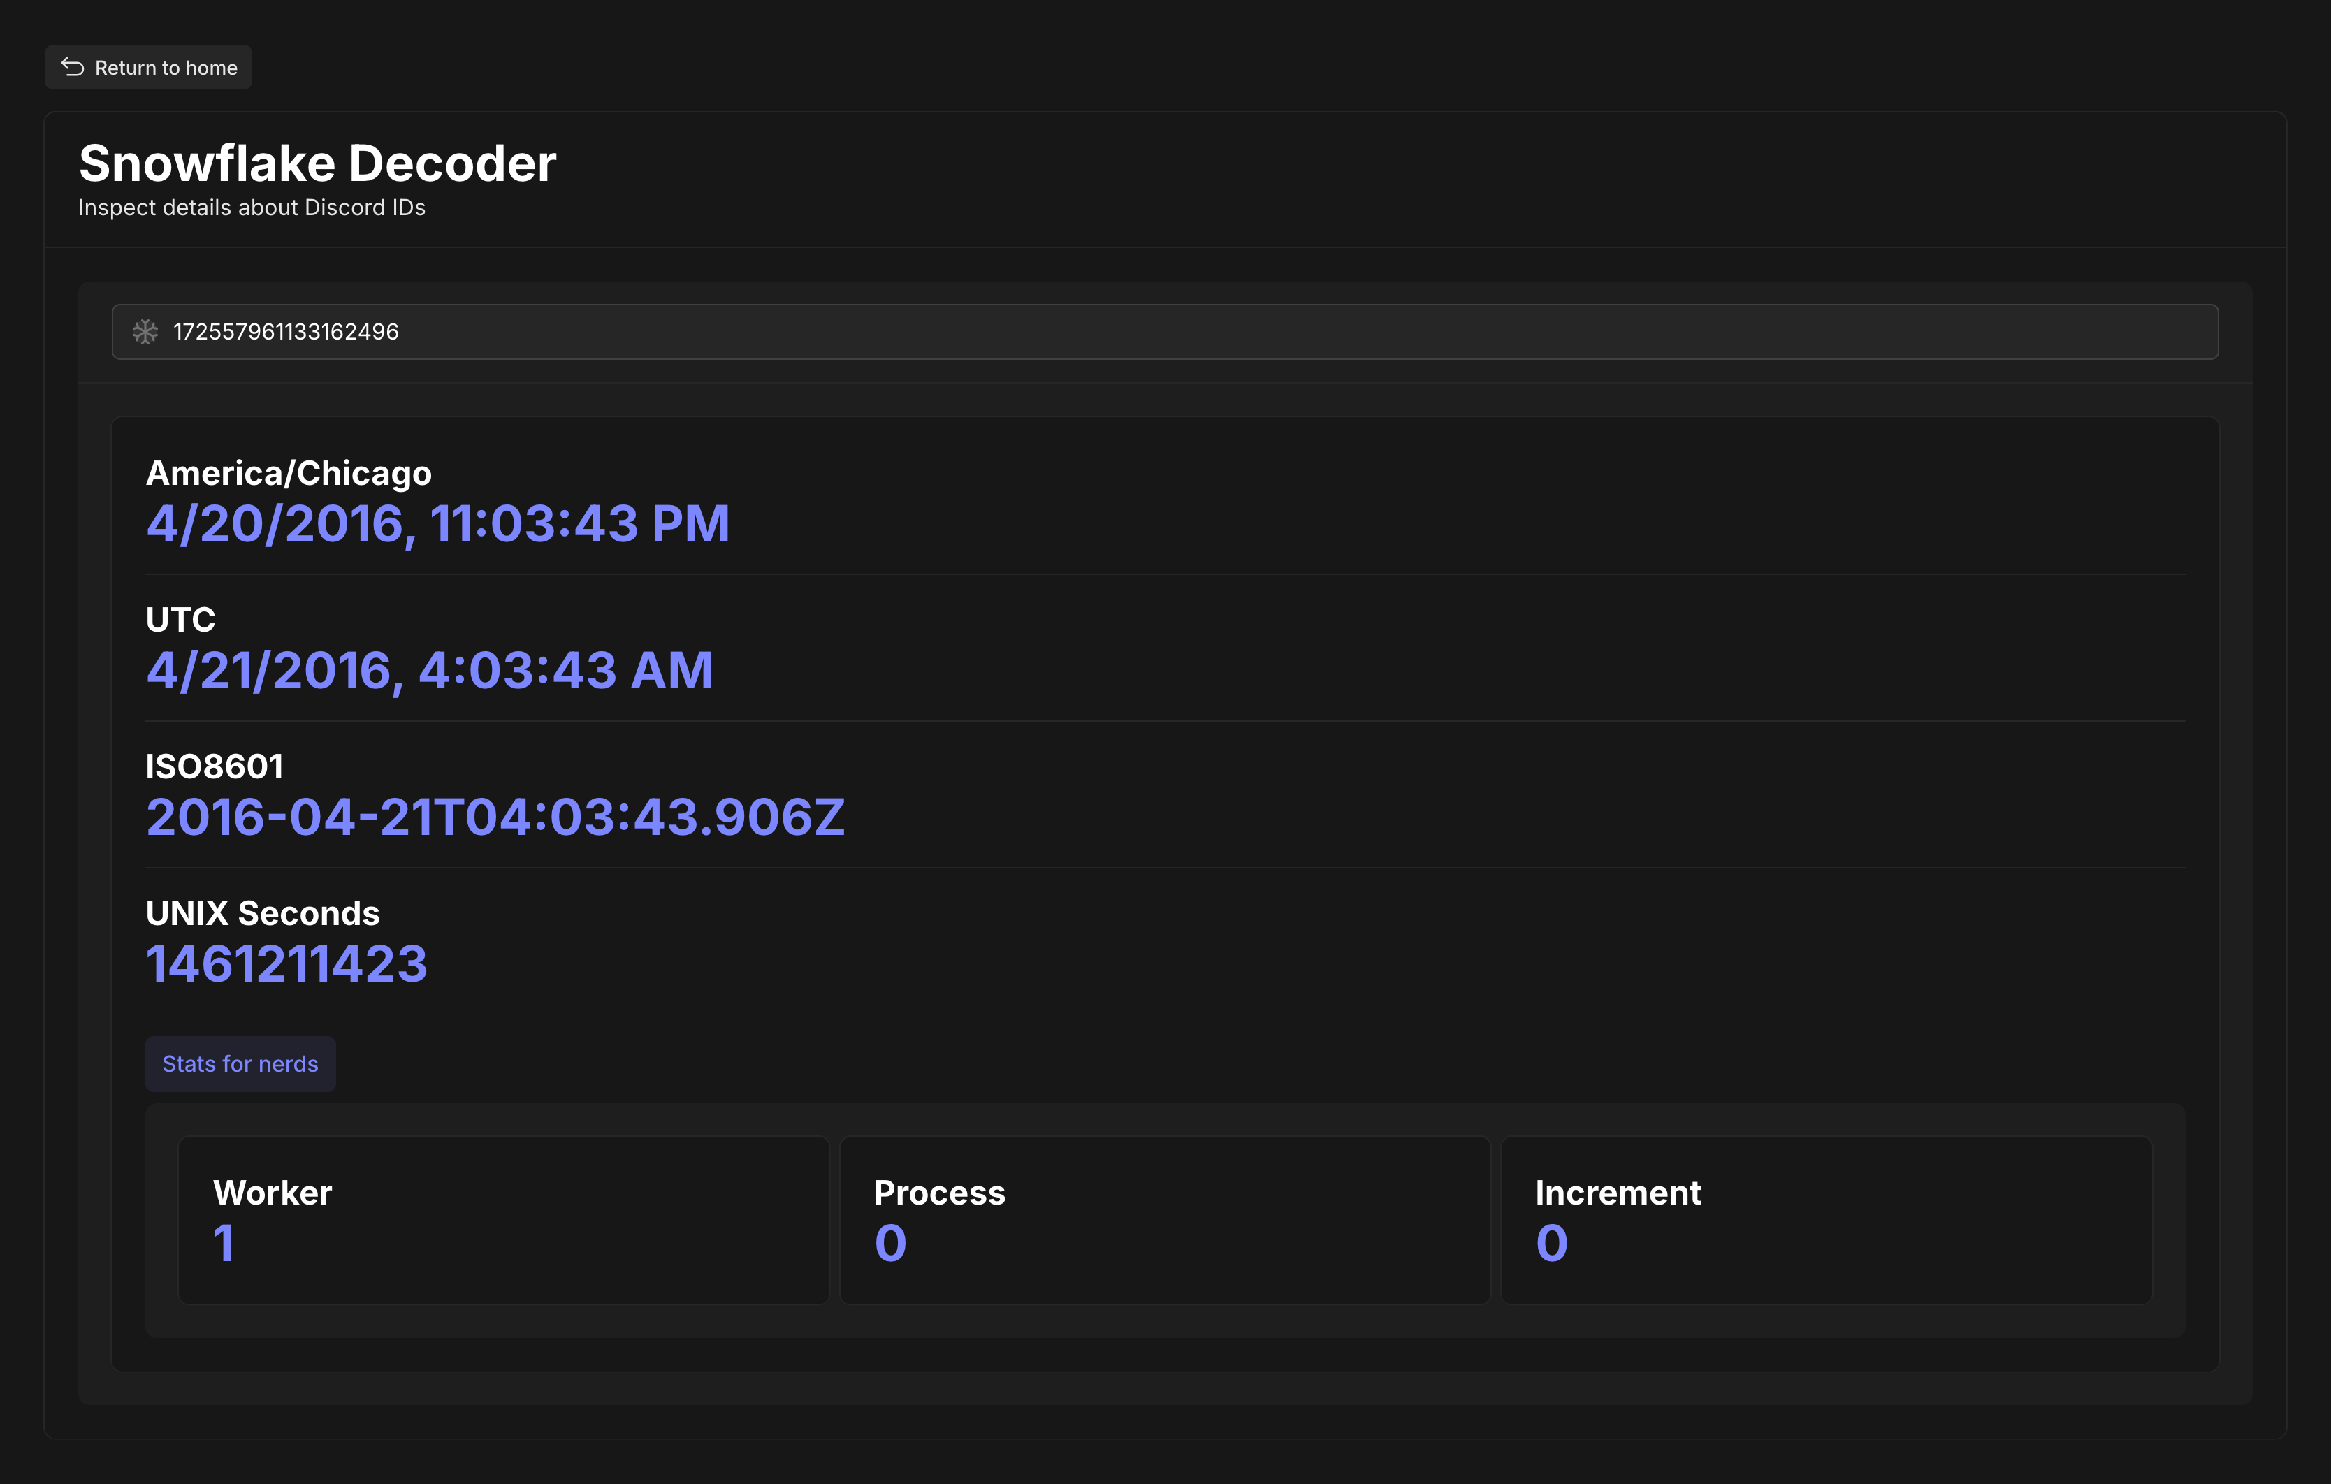Viewport: 2331px width, 1484px height.
Task: Click the UTC timestamp 4/21/2016 value
Action: pyautogui.click(x=429, y=671)
